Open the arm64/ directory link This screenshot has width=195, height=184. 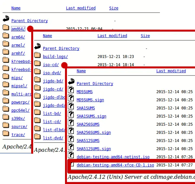tap(18, 37)
